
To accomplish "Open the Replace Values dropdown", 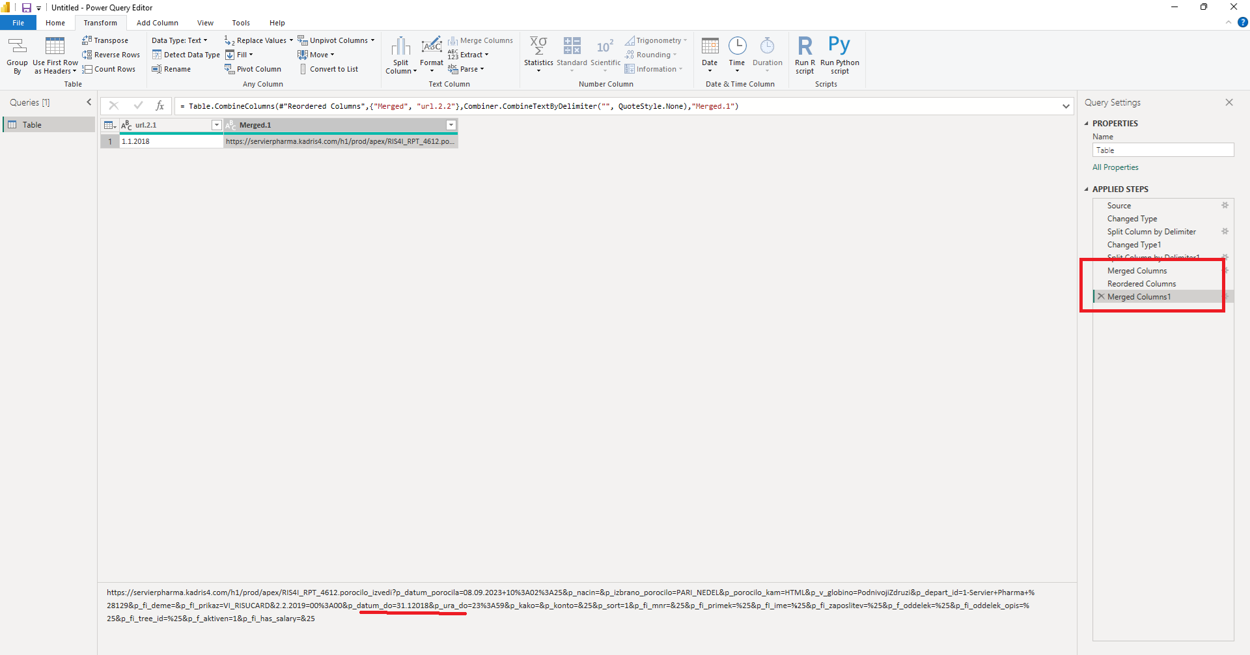I will tap(258, 40).
